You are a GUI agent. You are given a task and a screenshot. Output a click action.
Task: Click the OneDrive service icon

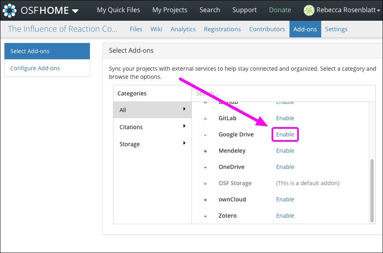205,167
